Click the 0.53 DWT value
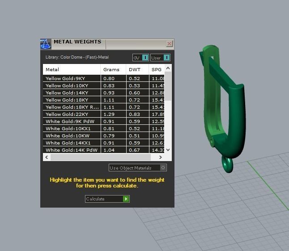 pyautogui.click(x=134, y=86)
